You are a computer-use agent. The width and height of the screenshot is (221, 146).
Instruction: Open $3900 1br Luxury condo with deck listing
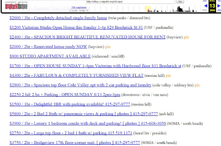coord(88,124)
